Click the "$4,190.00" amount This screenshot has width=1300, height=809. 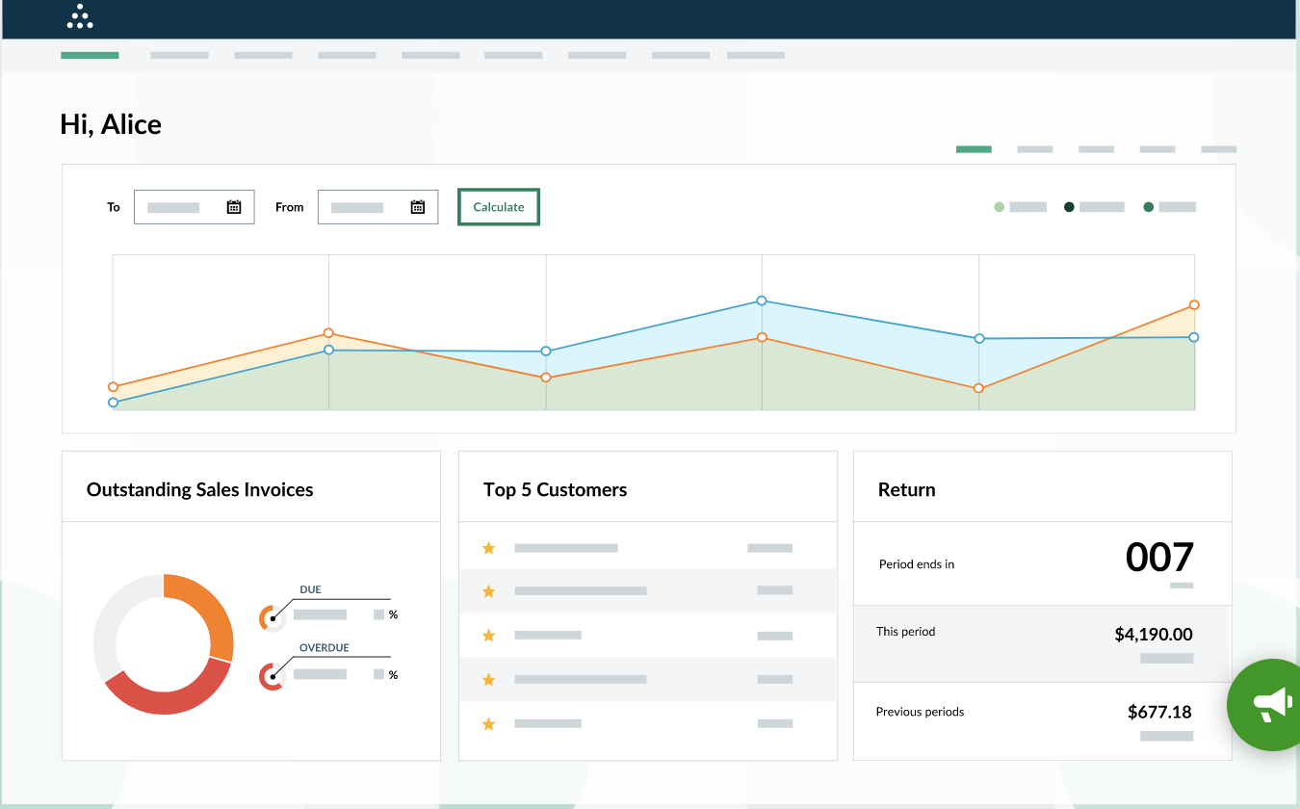coord(1154,635)
